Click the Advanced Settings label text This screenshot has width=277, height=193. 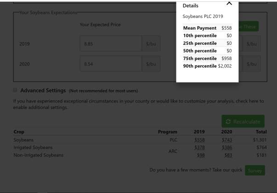(x=43, y=89)
